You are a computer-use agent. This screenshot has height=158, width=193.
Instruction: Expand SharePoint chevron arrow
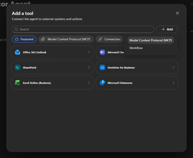(x=89, y=67)
